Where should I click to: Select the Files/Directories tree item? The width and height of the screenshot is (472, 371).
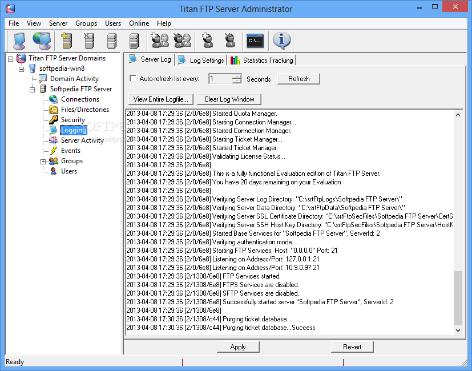(85, 110)
